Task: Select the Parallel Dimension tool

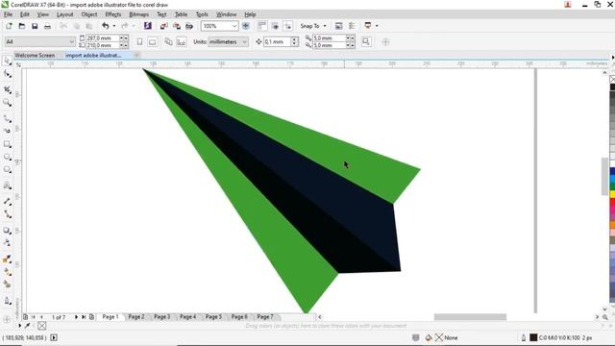Action: [7, 201]
